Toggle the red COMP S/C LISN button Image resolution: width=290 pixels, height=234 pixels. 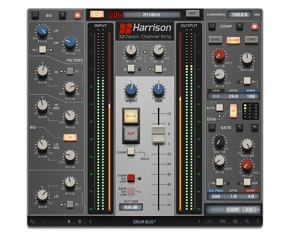point(131,178)
